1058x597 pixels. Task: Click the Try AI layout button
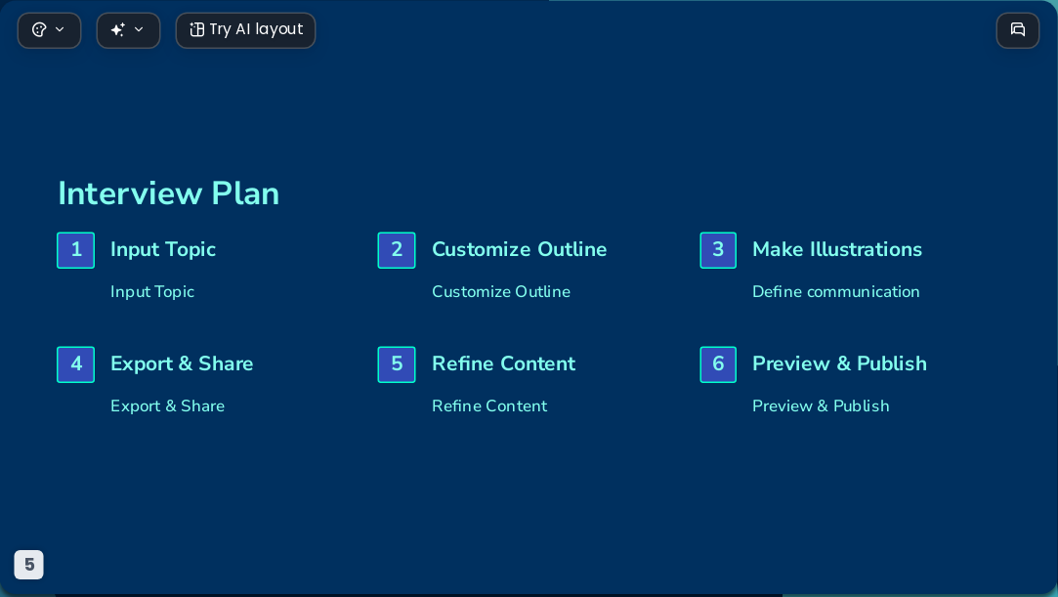tap(245, 30)
